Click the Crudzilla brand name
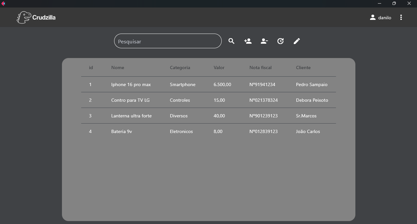Viewport: 417px width, 224px height. coord(44,17)
